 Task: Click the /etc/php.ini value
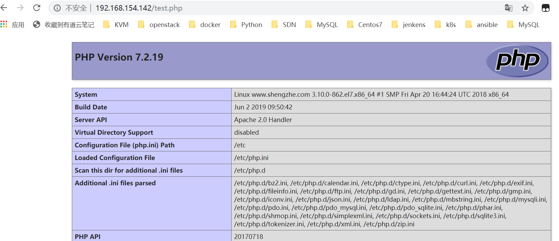tap(251, 158)
